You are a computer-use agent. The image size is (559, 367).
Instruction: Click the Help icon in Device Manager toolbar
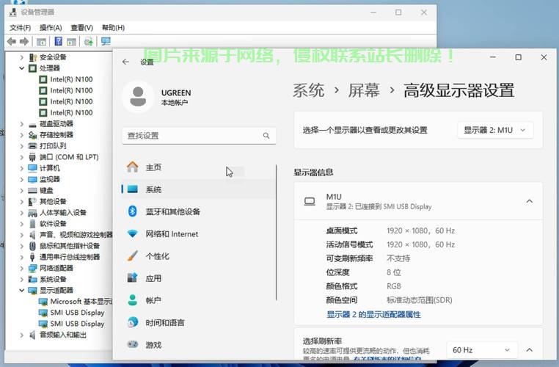tap(58, 42)
